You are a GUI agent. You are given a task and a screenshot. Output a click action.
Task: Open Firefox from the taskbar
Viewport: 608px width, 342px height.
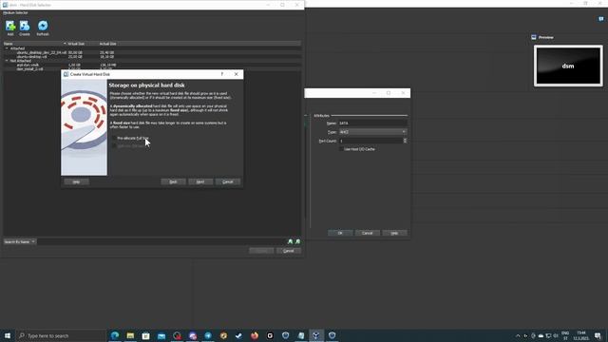click(x=255, y=335)
